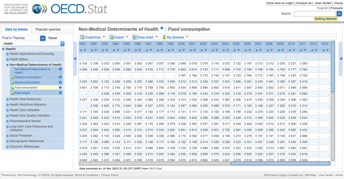This screenshot has width=344, height=179.
Task: Click the Tobacco consumption dataset icon
Action: click(12, 77)
